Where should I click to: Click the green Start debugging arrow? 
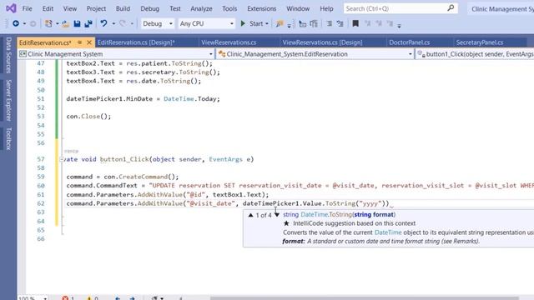point(243,23)
